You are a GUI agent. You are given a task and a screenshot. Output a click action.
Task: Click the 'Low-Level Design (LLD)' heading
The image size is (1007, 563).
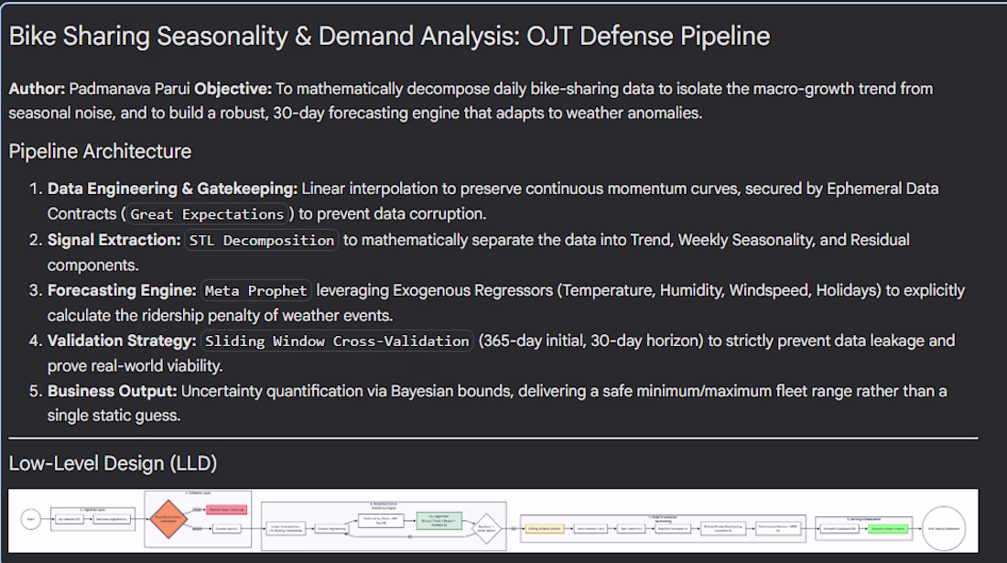pos(113,463)
